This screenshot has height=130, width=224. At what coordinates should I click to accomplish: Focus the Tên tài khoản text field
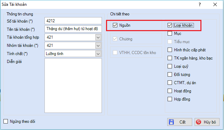[73, 29]
